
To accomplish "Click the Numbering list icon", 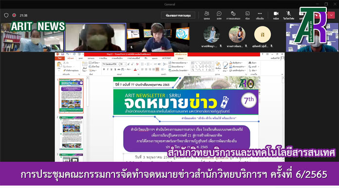I will pyautogui.click(x=148, y=64).
